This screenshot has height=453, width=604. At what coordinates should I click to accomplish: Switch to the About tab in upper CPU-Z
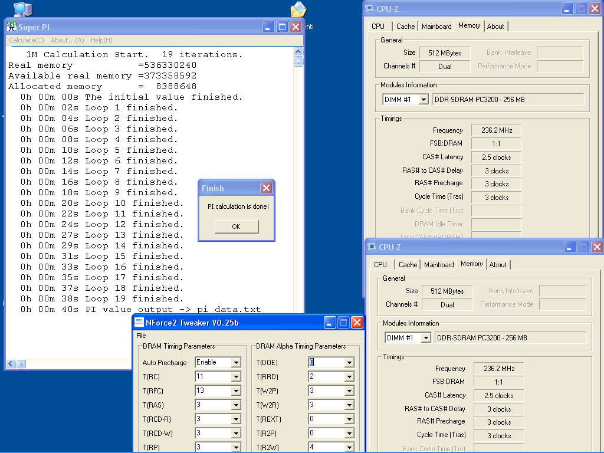495,26
